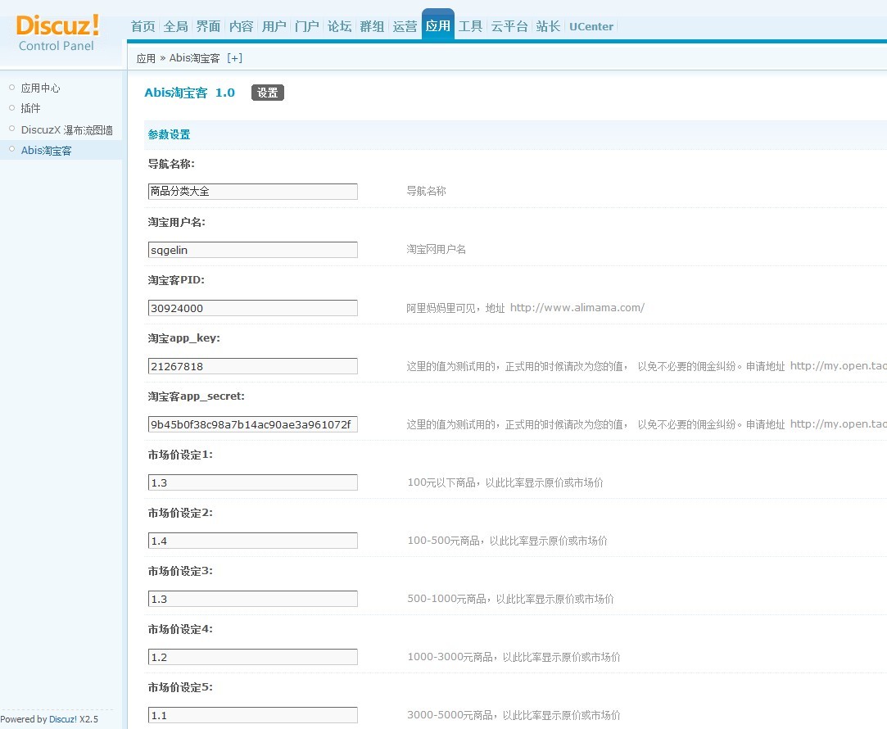Select Abis淘宝客 in the sidebar

pos(46,151)
